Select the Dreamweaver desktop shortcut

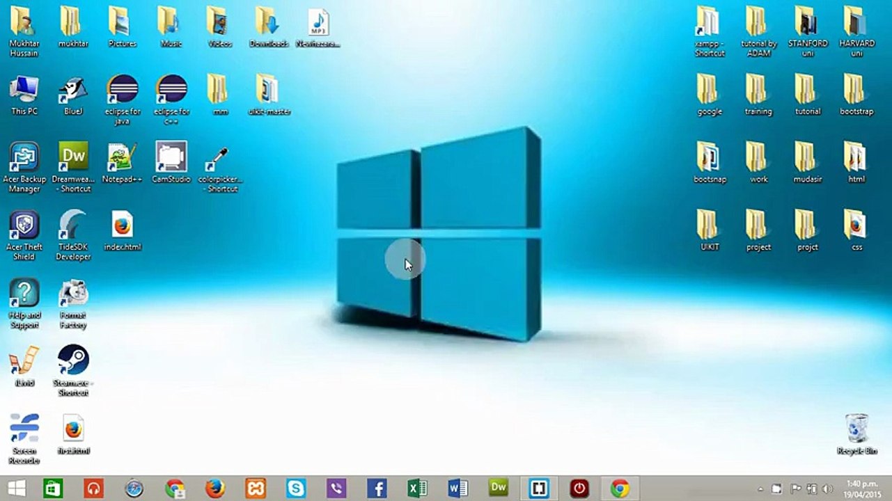click(73, 168)
